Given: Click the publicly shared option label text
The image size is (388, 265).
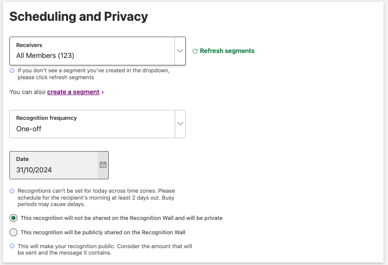Looking at the screenshot, I should pyautogui.click(x=103, y=232).
